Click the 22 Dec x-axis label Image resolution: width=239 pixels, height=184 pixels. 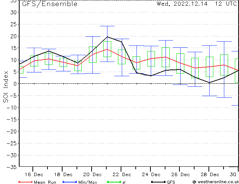click(122, 175)
